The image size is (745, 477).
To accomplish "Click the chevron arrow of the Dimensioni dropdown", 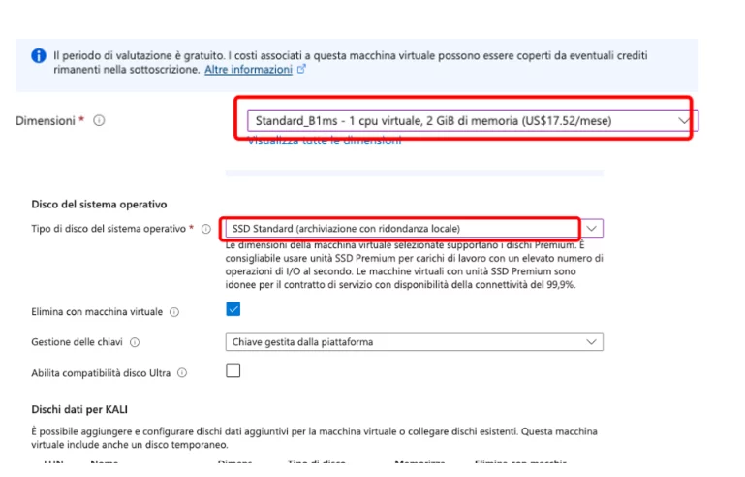I will pyautogui.click(x=684, y=121).
